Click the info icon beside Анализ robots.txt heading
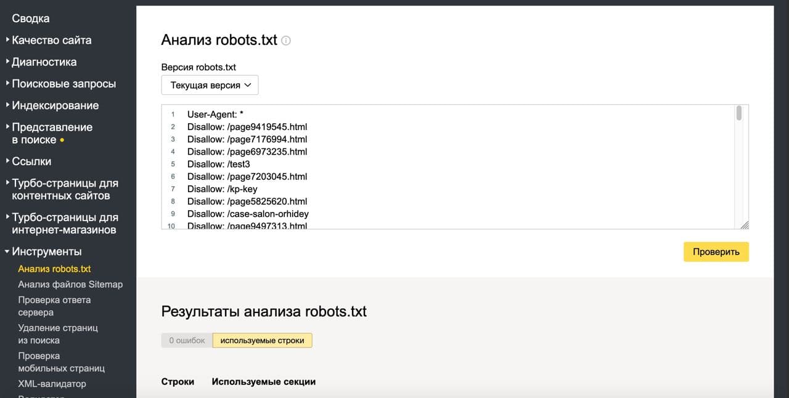The height and width of the screenshot is (398, 789). pyautogui.click(x=286, y=41)
